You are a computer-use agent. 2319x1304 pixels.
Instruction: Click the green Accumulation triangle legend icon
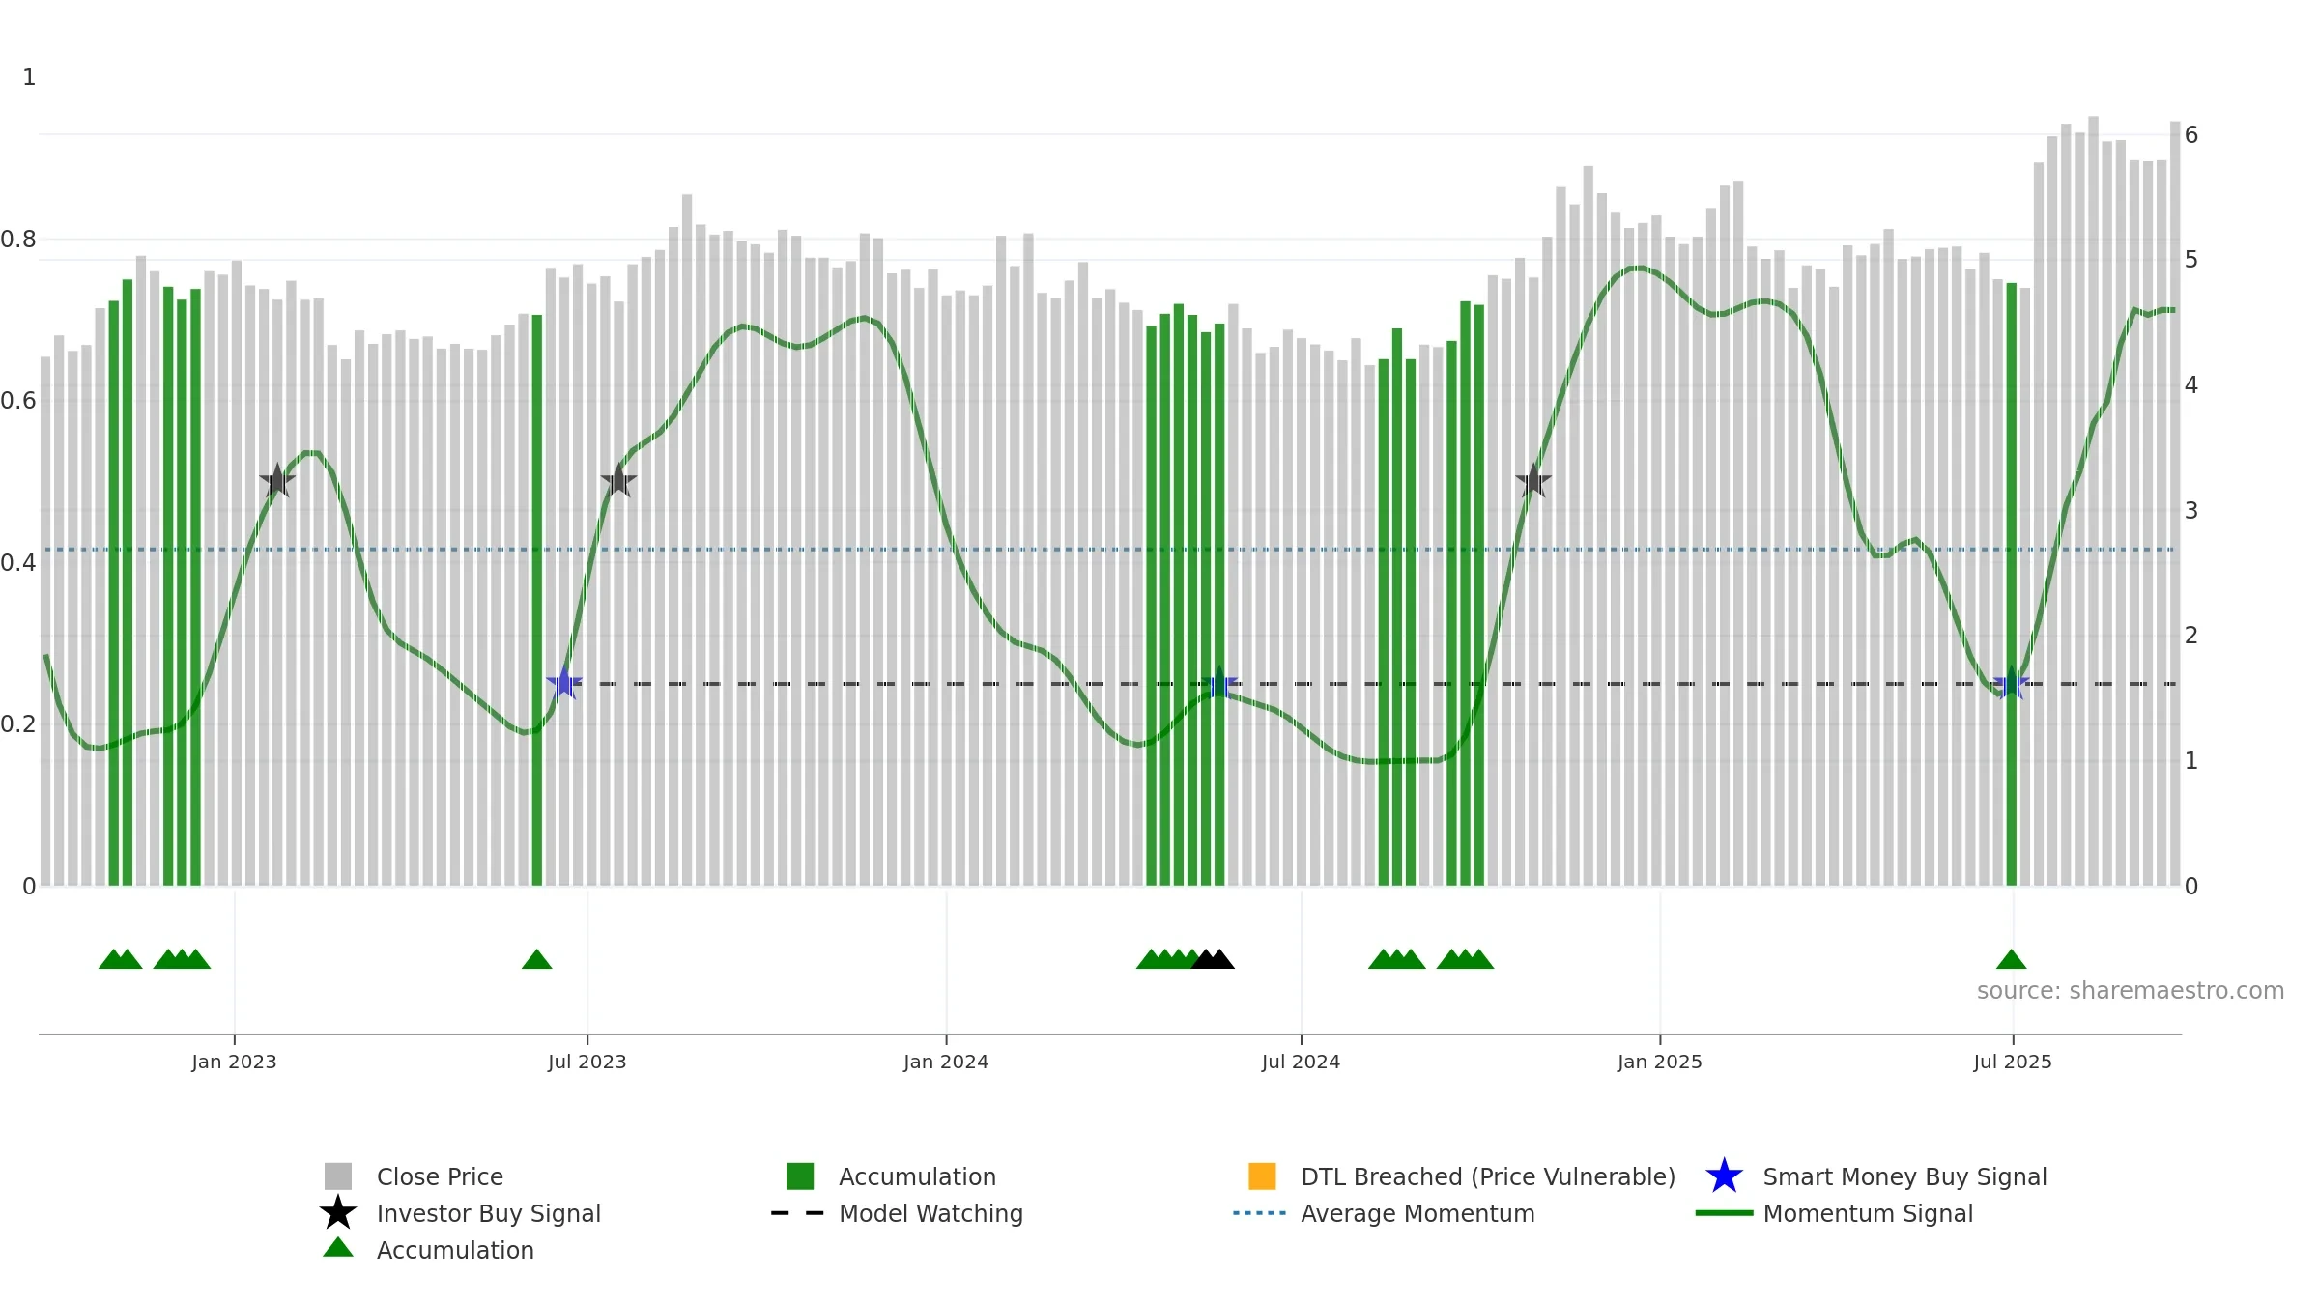click(338, 1248)
